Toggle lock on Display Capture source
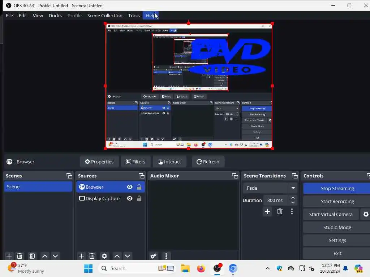The image size is (370, 277). [x=139, y=199]
